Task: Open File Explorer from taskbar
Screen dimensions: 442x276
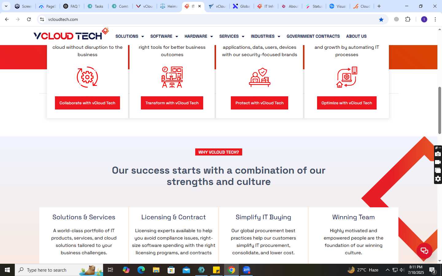Action: pyautogui.click(x=156, y=270)
